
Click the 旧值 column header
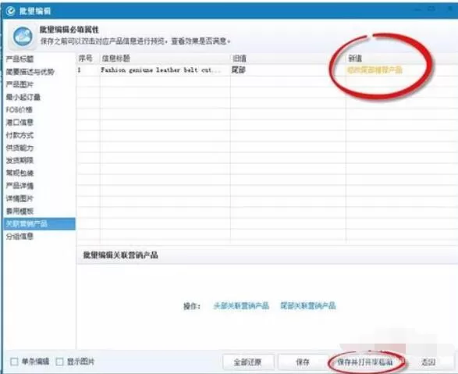[240, 59]
